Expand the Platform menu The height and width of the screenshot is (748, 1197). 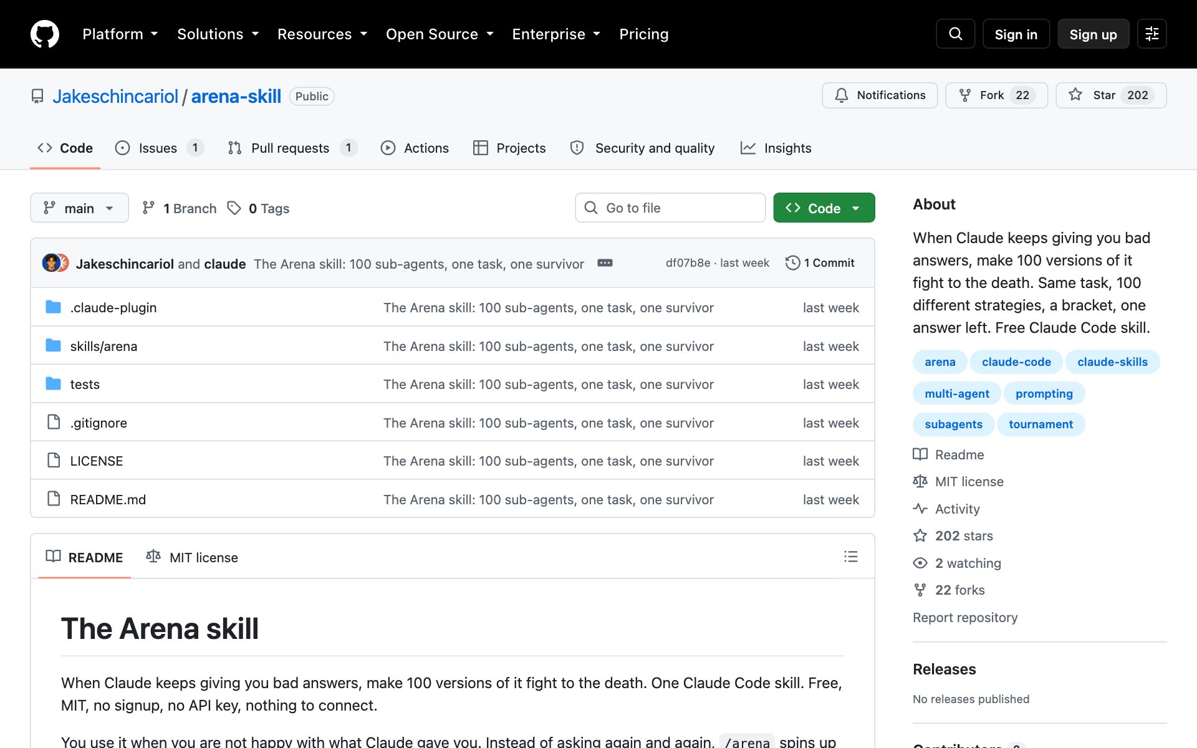(120, 34)
